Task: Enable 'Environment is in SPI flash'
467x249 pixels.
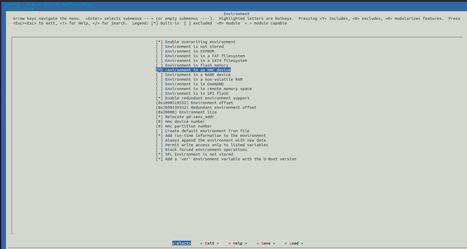Action: point(192,93)
